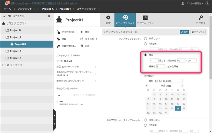Select day 27 in the calendar
The height and width of the screenshot is (133, 212).
point(184,108)
